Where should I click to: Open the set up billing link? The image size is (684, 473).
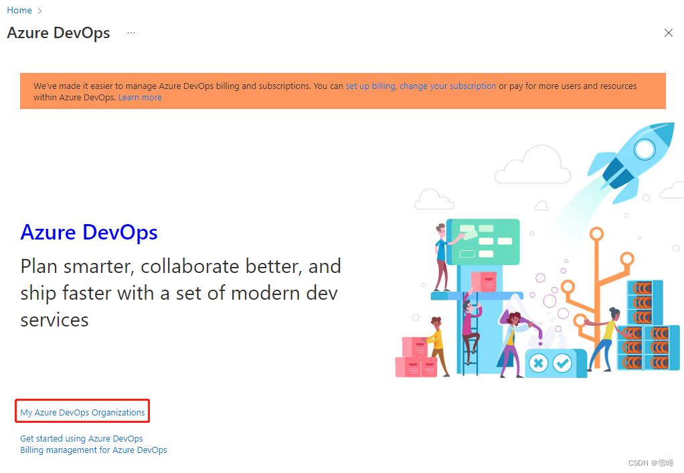point(370,86)
